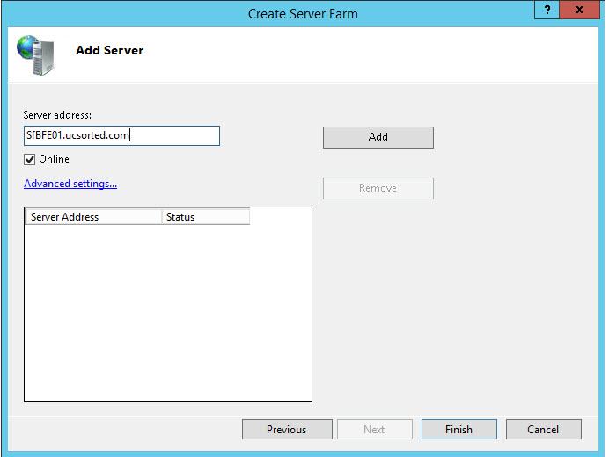609x457 pixels.
Task: Click the 'Server address:' label
Action: pos(58,115)
